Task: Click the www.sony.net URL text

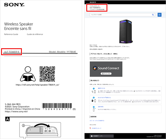Action: tap(16, 111)
